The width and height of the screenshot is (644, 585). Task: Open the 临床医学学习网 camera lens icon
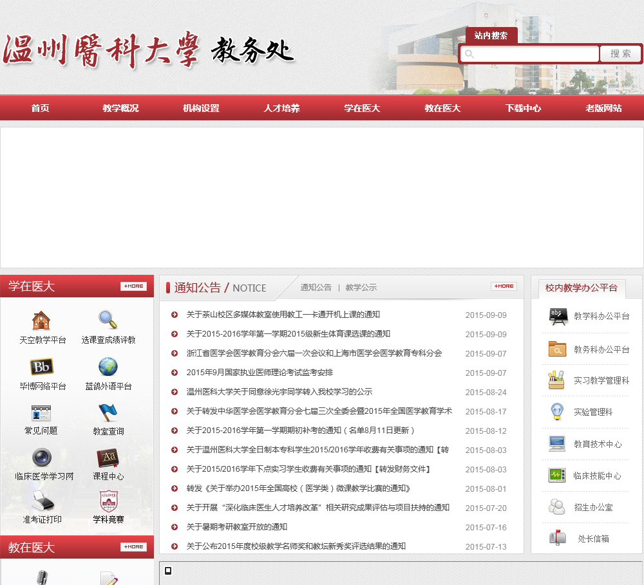42,458
